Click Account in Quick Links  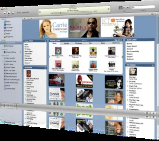130,49
